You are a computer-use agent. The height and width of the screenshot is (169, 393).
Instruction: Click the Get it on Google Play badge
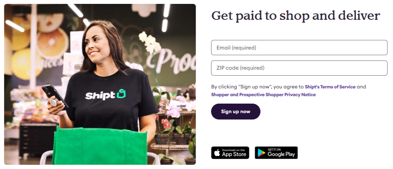(x=276, y=152)
